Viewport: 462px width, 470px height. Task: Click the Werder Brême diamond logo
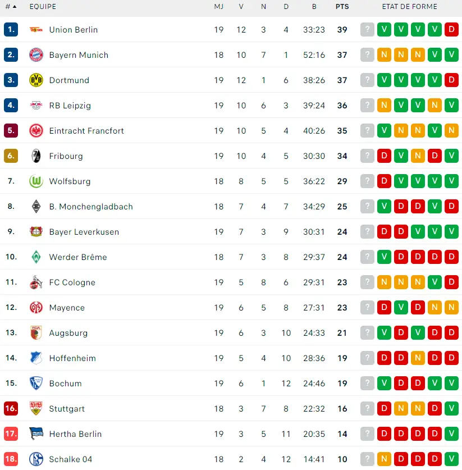(36, 257)
